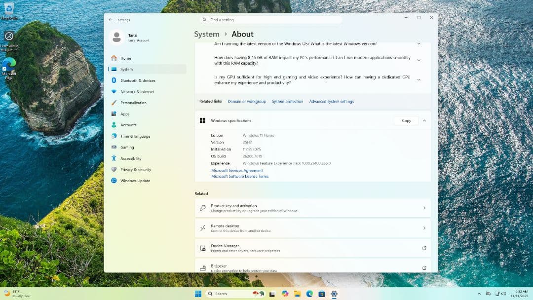Open Product key and activation page
This screenshot has width=533, height=300.
pos(312,208)
